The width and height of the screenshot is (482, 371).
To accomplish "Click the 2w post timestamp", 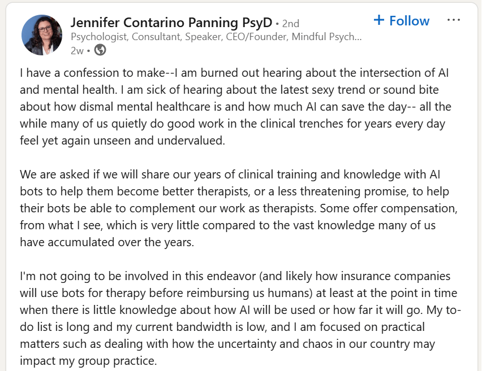I will point(77,50).
